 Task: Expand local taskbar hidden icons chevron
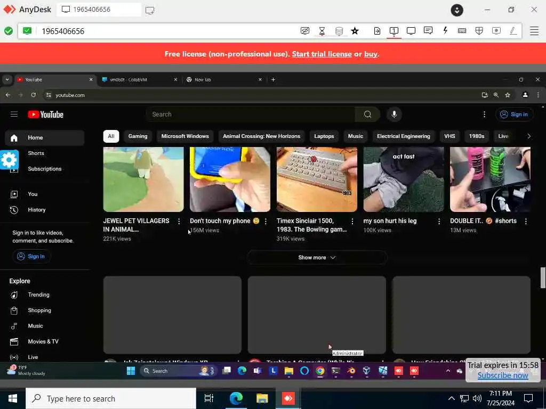pyautogui.click(x=451, y=398)
